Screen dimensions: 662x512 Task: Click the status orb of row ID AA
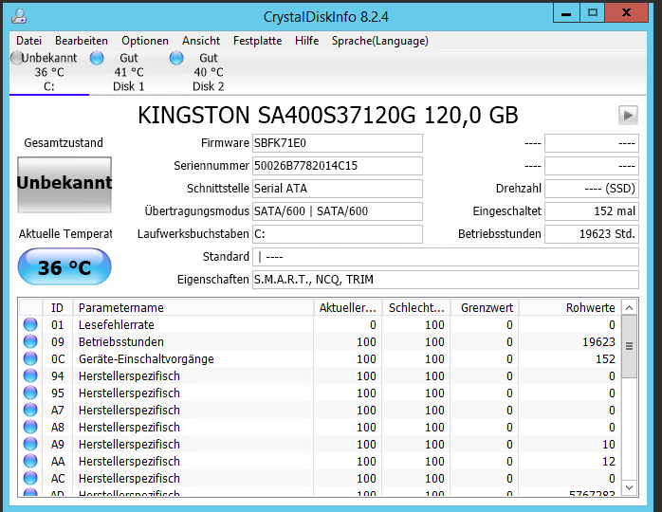(x=30, y=462)
